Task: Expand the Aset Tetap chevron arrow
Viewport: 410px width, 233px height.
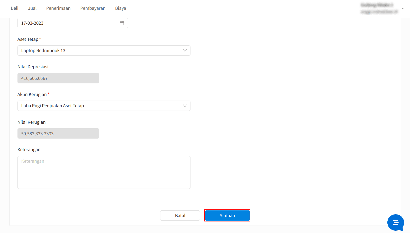Action: pos(185,51)
